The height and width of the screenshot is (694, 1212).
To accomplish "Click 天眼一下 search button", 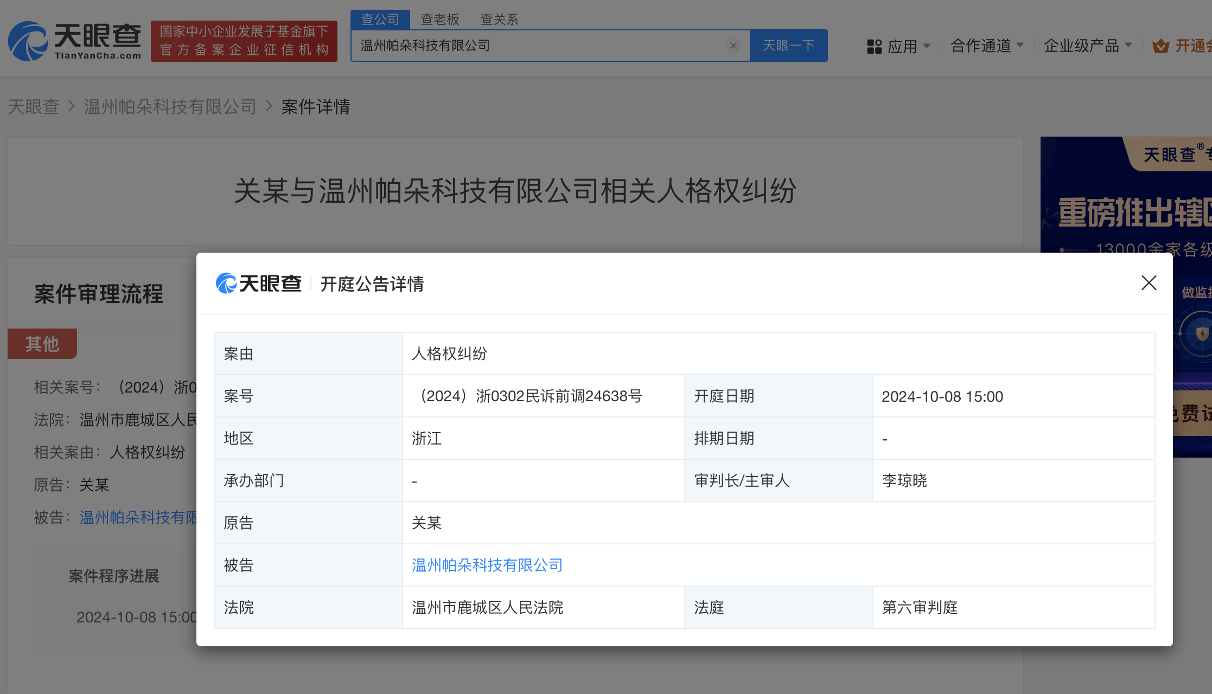I will tap(789, 46).
